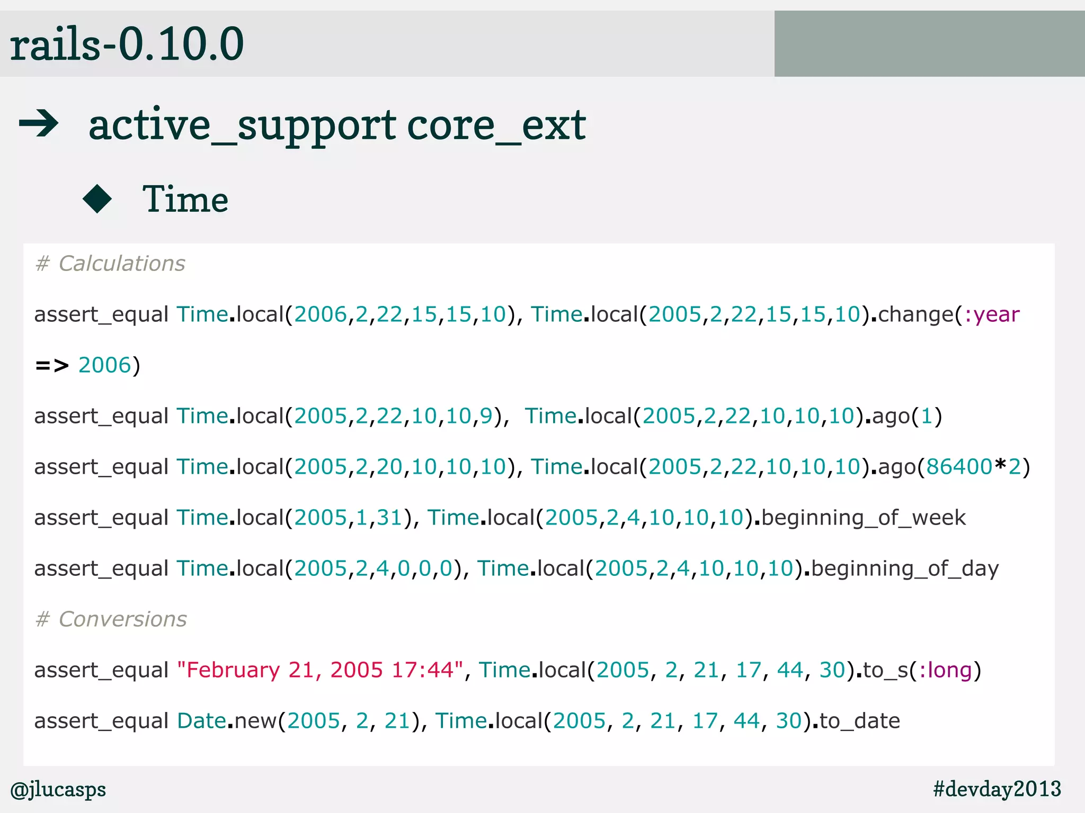This screenshot has width=1085, height=813.
Task: Click the '@jlucasps' handle in footer
Action: point(58,790)
